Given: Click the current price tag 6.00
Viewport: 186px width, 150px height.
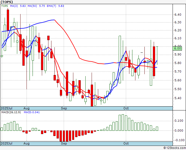Looking at the screenshot, I should pos(177,49).
